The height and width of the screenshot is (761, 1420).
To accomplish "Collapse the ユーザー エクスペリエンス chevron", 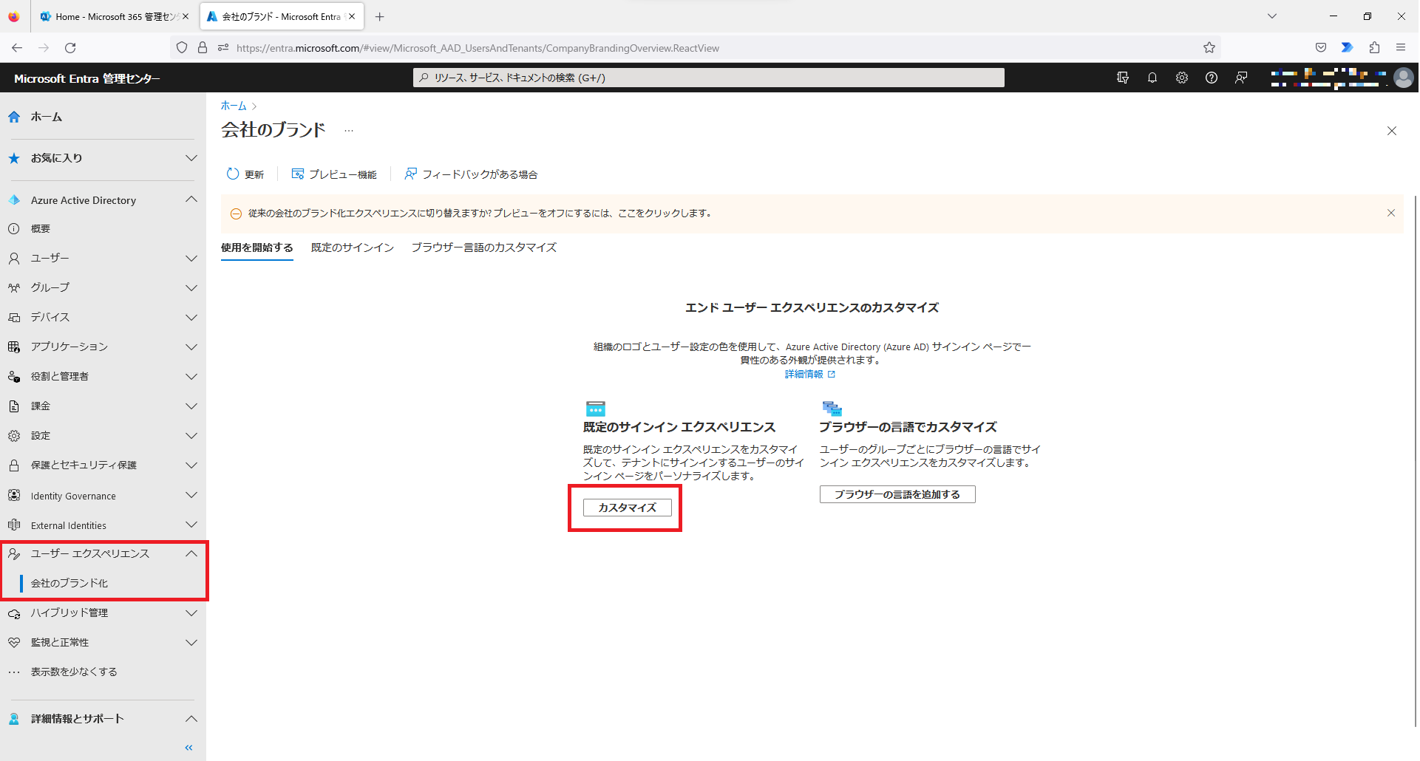I will pyautogui.click(x=191, y=553).
